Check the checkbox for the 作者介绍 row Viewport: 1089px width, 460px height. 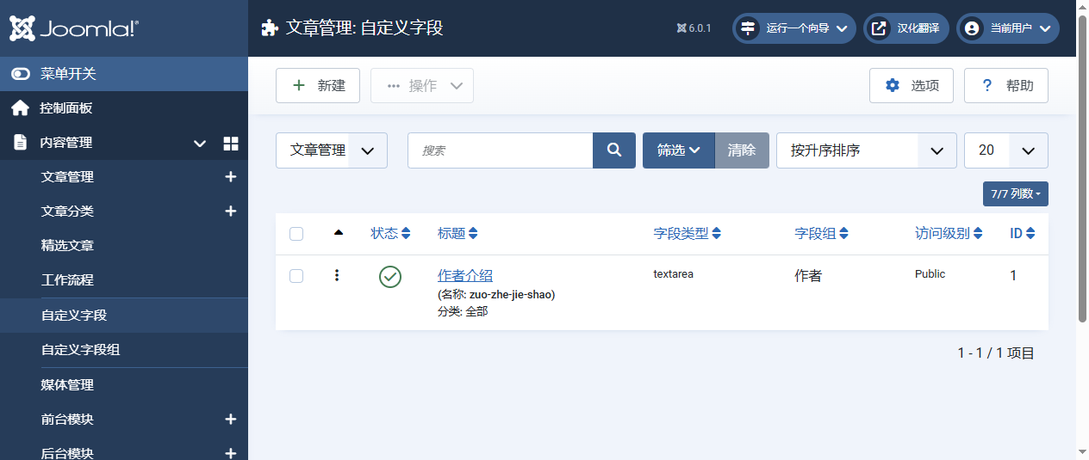(x=296, y=276)
